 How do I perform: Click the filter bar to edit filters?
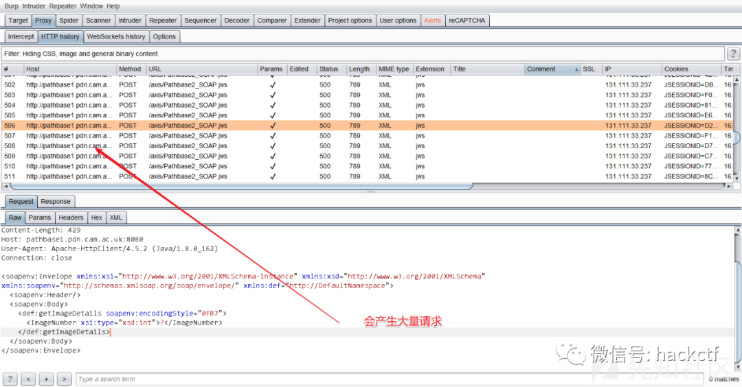point(363,54)
